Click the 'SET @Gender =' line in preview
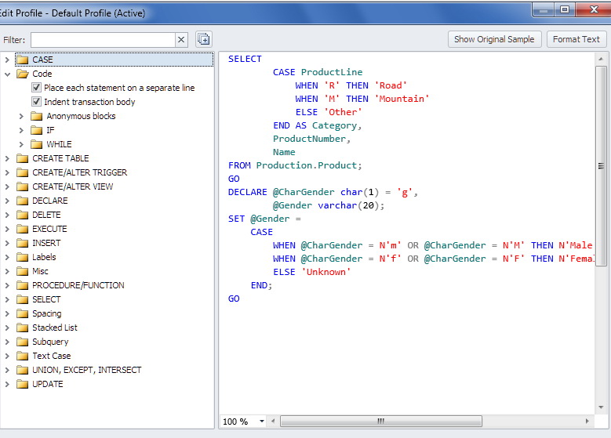The width and height of the screenshot is (611, 438). click(x=264, y=219)
